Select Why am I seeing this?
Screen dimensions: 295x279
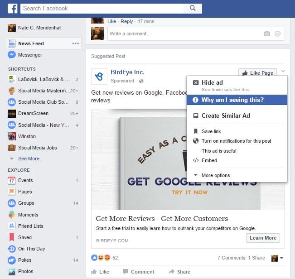pyautogui.click(x=237, y=100)
